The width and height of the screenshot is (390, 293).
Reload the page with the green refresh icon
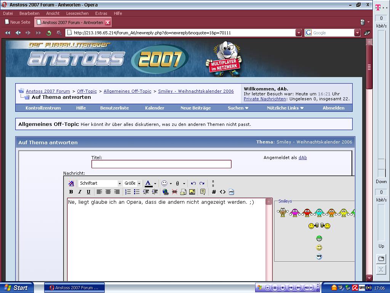[49, 33]
